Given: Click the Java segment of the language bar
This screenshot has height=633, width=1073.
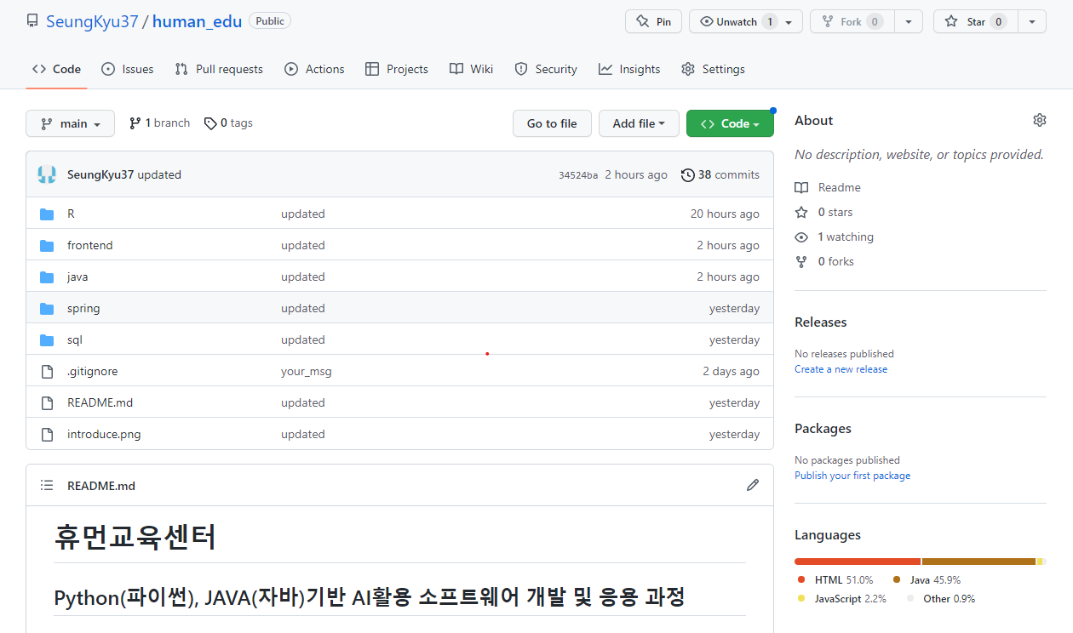Looking at the screenshot, I should (978, 562).
